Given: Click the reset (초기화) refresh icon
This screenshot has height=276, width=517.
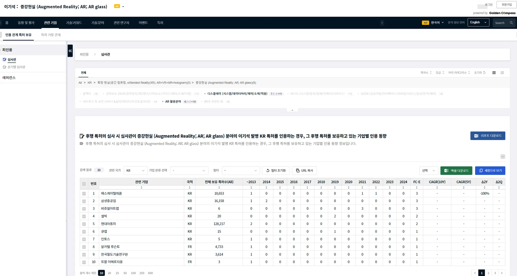Looking at the screenshot, I should (x=484, y=73).
